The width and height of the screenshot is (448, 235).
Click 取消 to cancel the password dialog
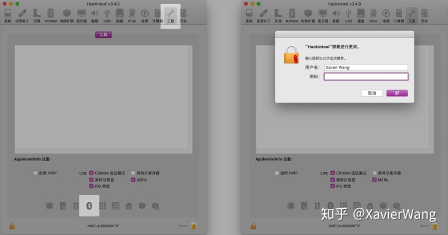coord(371,93)
